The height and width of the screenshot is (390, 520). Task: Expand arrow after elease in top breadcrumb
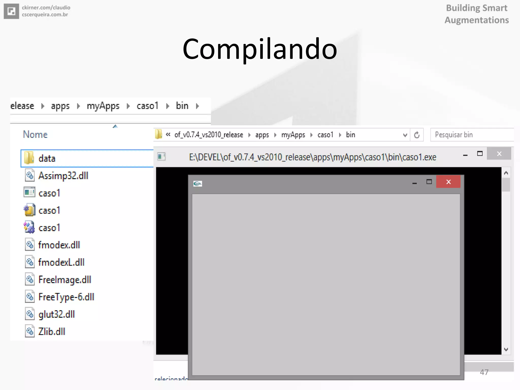tap(43, 106)
